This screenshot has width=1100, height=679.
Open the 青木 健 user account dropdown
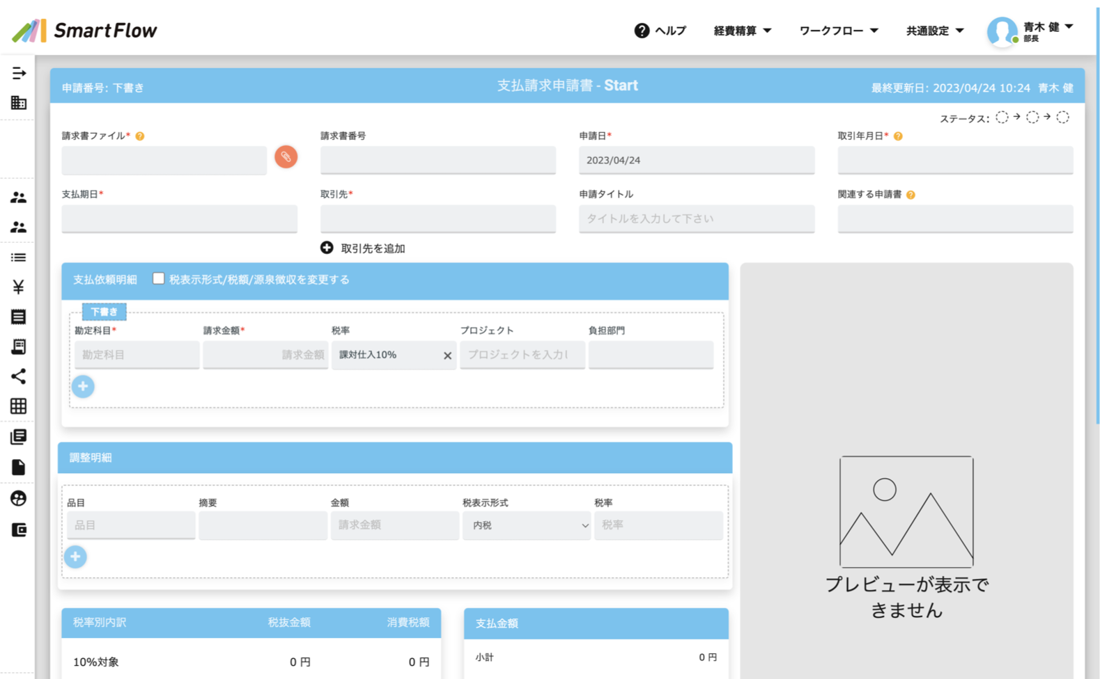tap(1031, 31)
